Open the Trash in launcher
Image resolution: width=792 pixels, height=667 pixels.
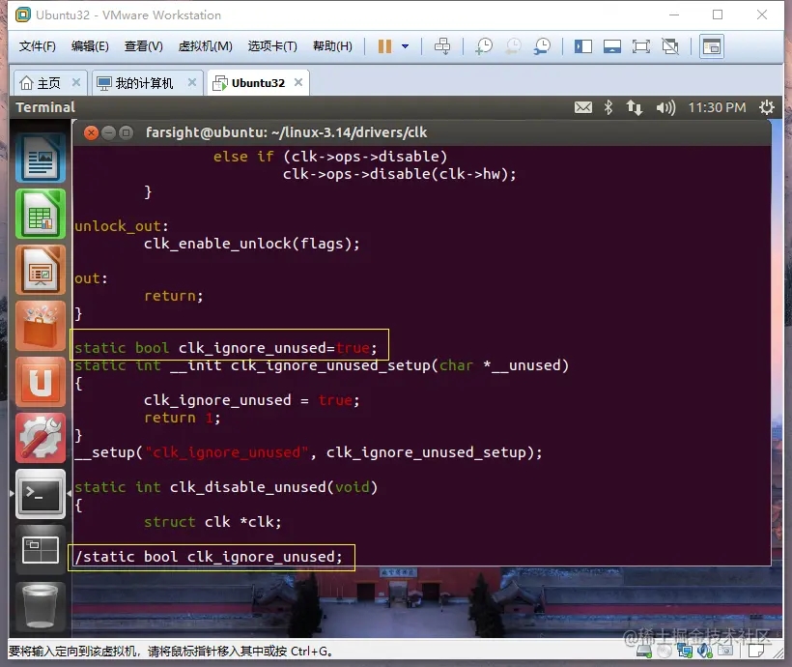41,606
